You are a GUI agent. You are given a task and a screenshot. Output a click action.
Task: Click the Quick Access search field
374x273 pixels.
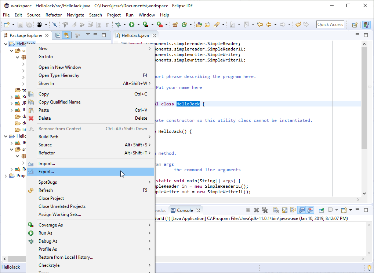coord(330,25)
